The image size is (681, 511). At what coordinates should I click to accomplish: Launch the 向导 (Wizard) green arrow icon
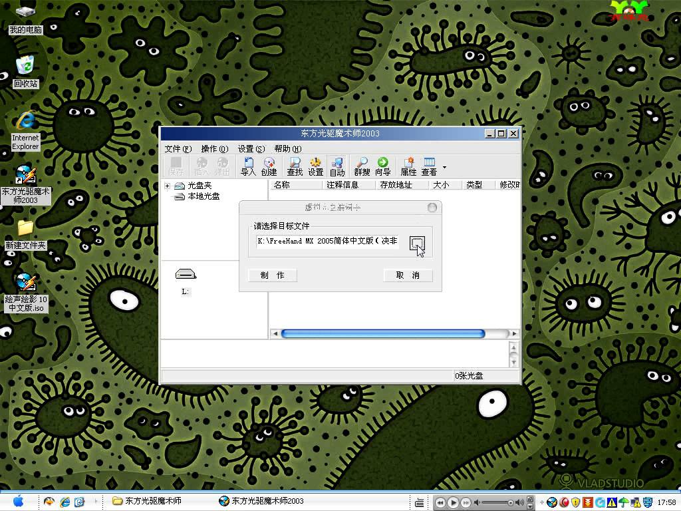[382, 167]
